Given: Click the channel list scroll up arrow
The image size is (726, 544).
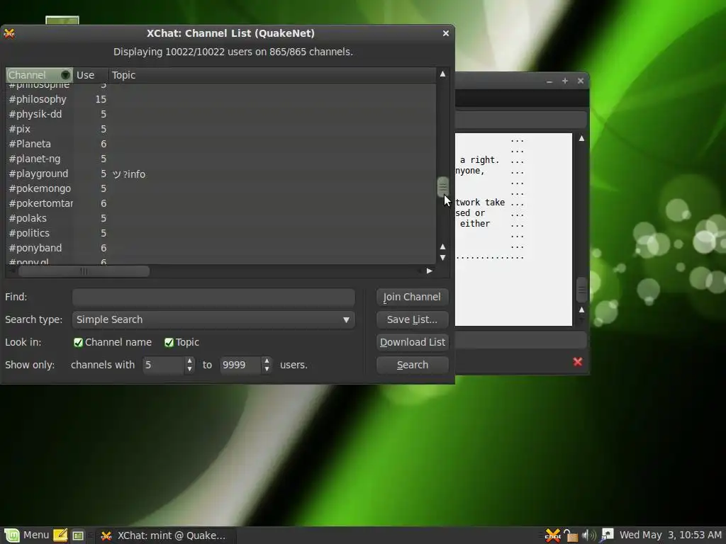Looking at the screenshot, I should coord(442,74).
